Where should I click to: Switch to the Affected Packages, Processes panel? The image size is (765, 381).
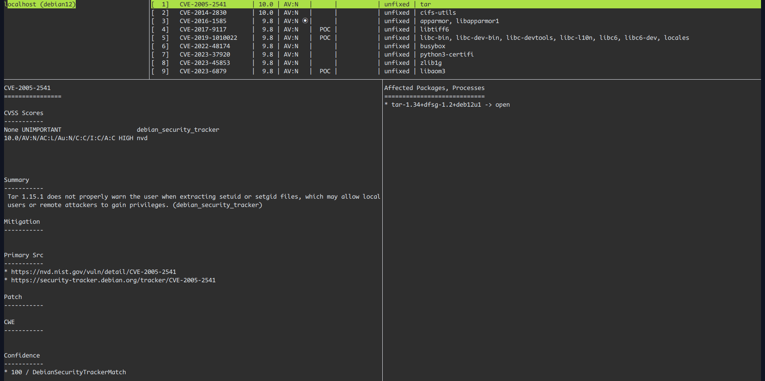(x=434, y=88)
